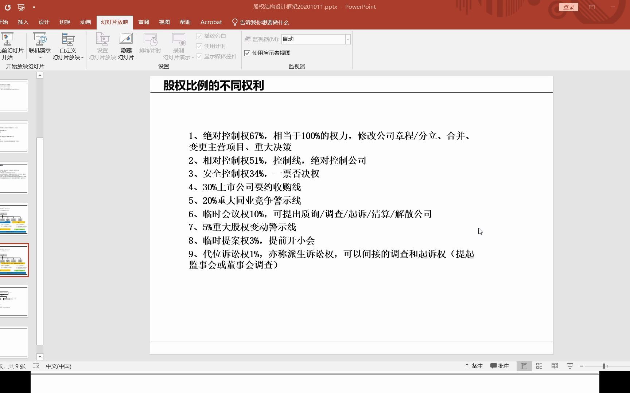This screenshot has width=630, height=393.
Task: Open Customize Quick Access Toolbar arrow
Action: coord(34,7)
